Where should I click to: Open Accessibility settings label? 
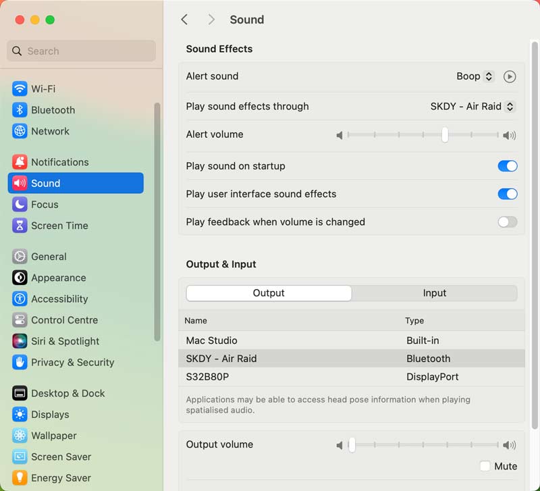tap(59, 299)
